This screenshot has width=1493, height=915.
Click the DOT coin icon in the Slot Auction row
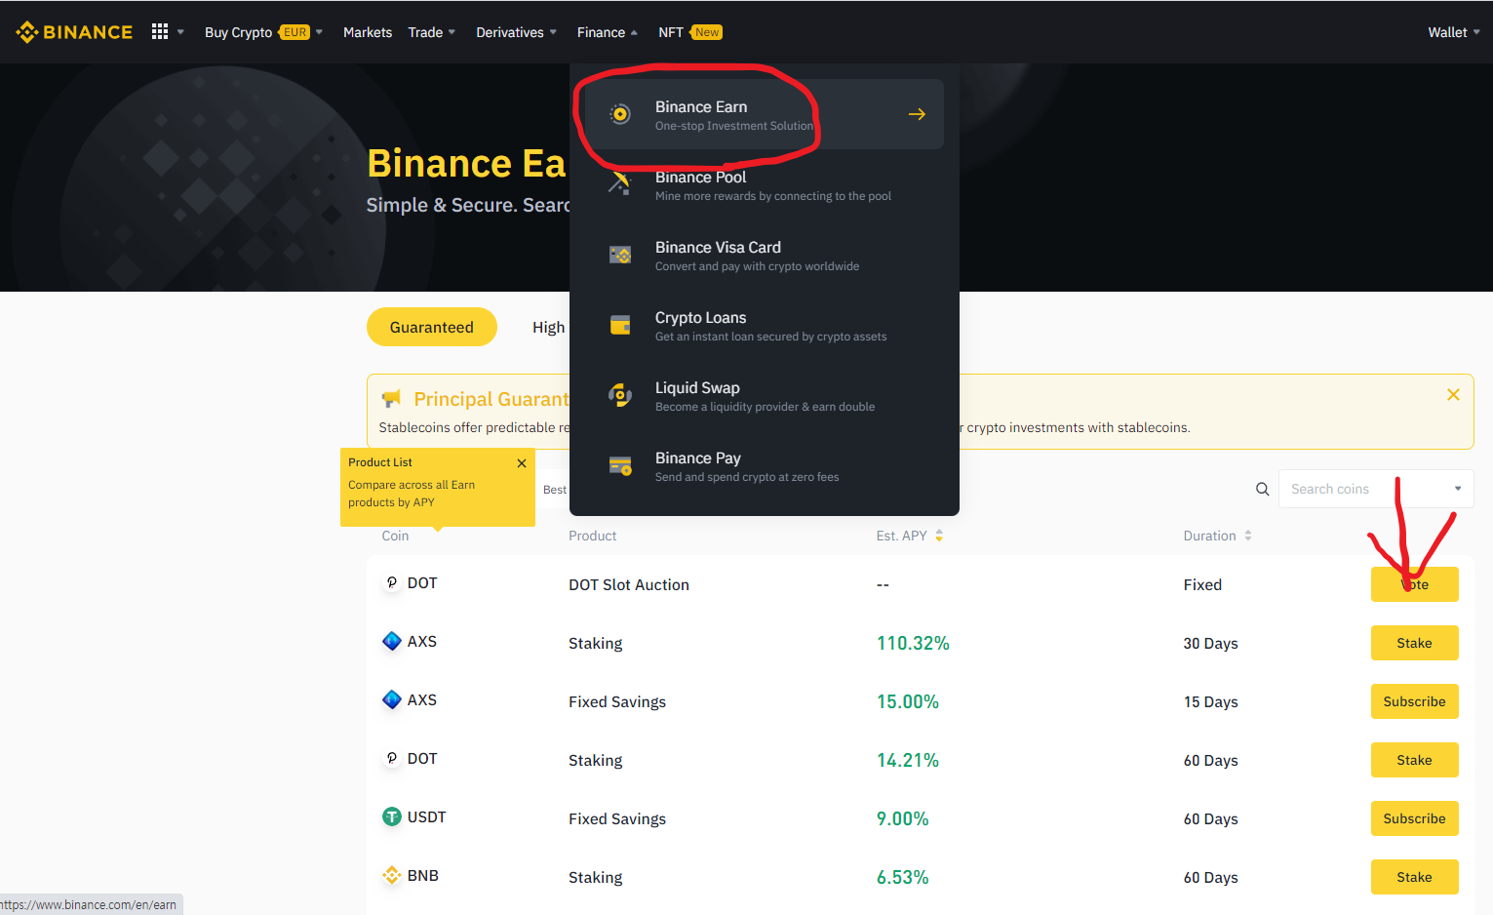392,582
